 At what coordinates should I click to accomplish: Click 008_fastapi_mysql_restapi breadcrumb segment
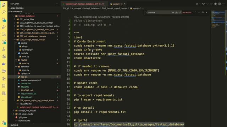tap(115, 8)
